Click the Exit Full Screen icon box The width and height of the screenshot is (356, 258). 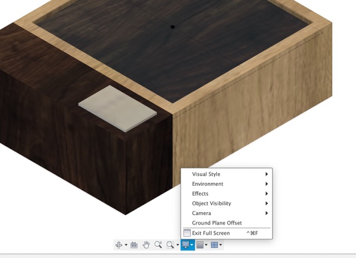(x=187, y=233)
